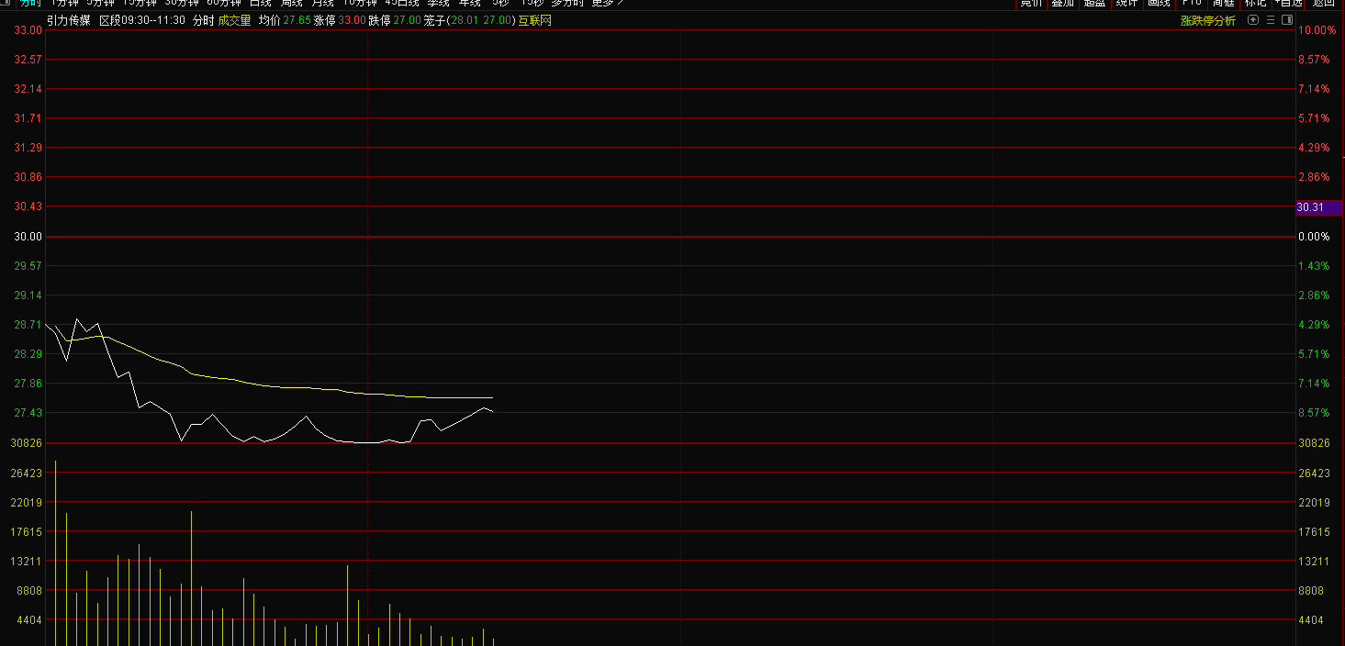Open the 区段09:30--11:30 time range selector
Image resolution: width=1345 pixels, height=646 pixels.
141,20
